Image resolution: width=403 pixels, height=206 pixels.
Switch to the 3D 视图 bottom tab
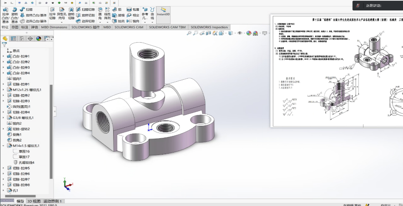(x=34, y=201)
